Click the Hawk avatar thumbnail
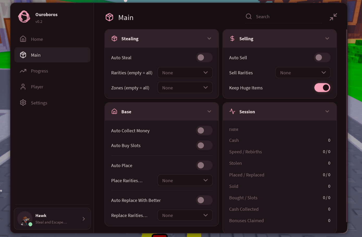The image size is (362, 237). tap(25, 219)
